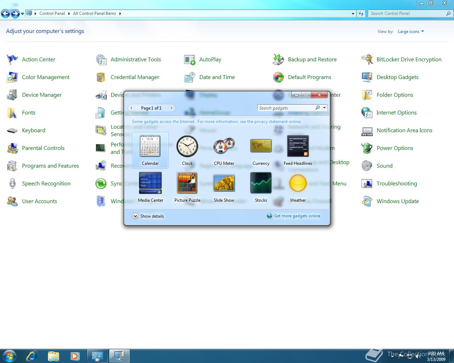Open recent pages dropdown next to Forward
The height and width of the screenshot is (363, 454).
point(22,14)
